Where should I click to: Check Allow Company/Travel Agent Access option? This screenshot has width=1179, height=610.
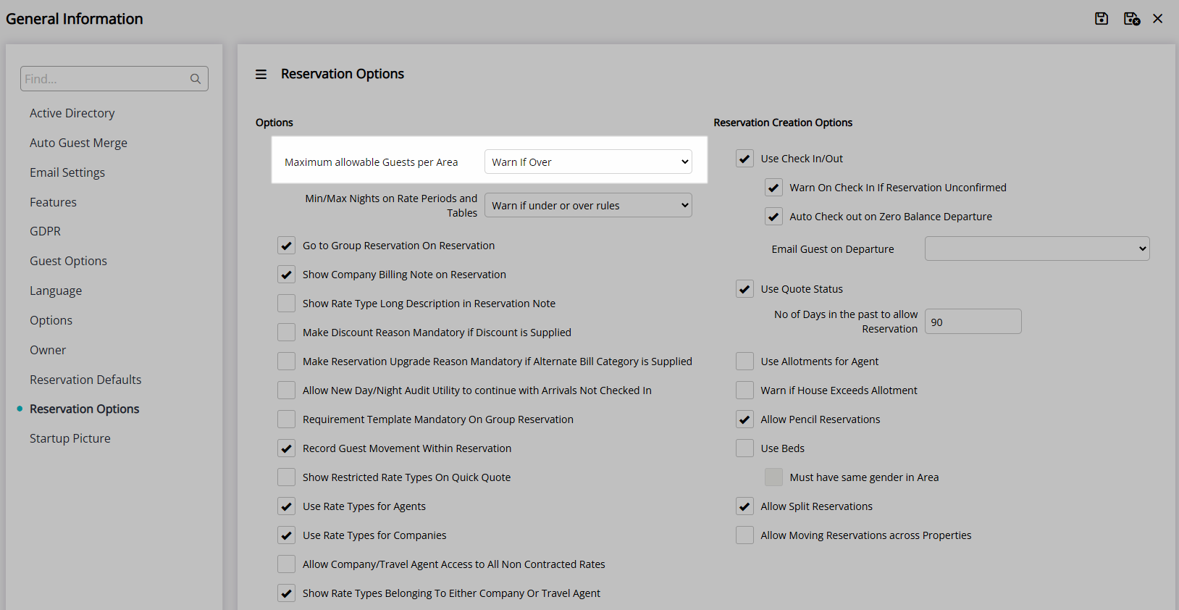286,564
